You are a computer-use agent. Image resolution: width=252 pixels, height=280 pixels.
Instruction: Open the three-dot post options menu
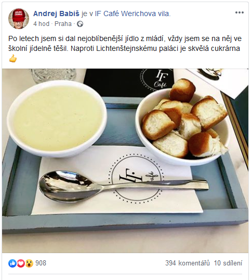[x=240, y=12]
